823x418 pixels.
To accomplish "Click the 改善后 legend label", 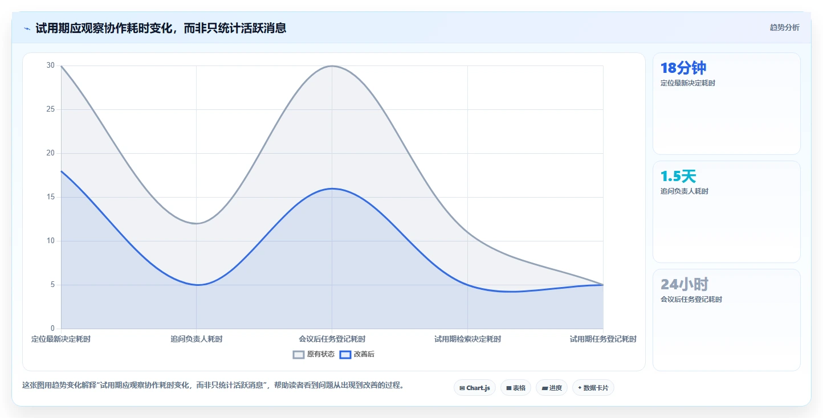I will coord(364,354).
